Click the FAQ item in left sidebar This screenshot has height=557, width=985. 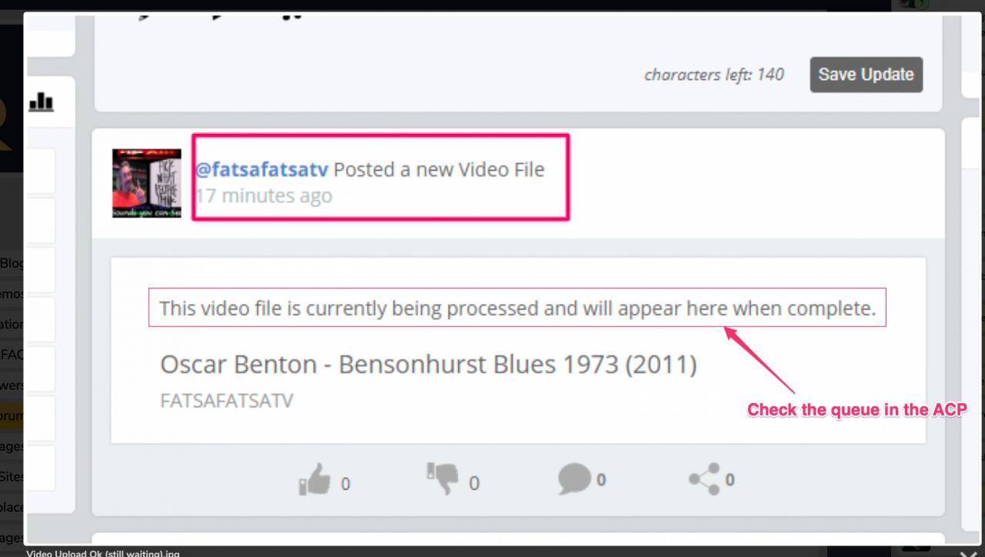(12, 355)
